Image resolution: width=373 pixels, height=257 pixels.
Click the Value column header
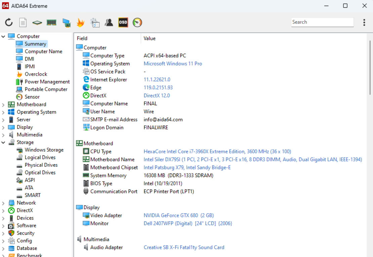click(x=150, y=38)
